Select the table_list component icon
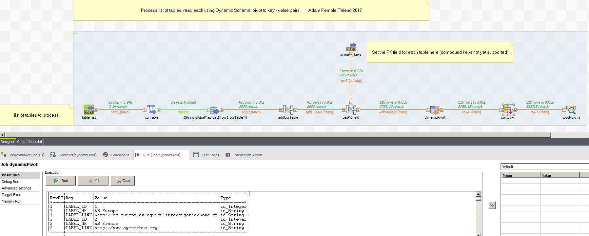Viewport: 589px width, 236px height. [89, 109]
